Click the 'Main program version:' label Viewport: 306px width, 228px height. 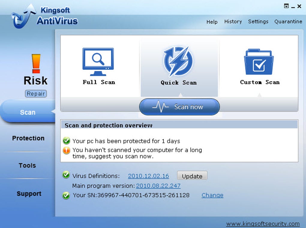tap(103, 186)
